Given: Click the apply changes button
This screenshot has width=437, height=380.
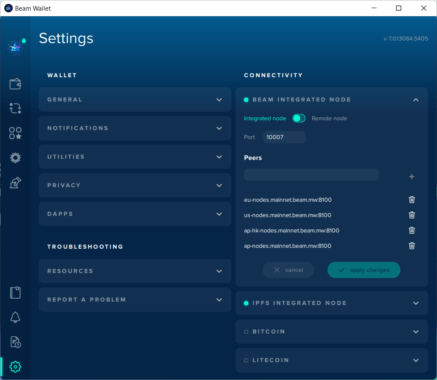Looking at the screenshot, I should [x=364, y=270].
